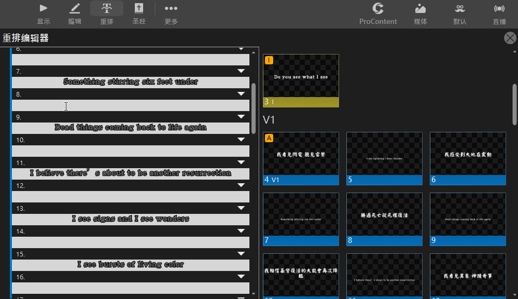518x299 pixels.
Task: Click the 显示 (Show) play icon
Action: [44, 8]
